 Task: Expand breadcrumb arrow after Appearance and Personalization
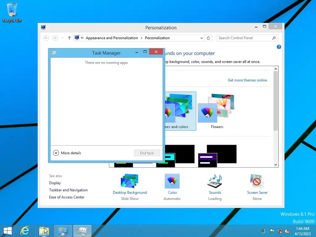coord(141,38)
